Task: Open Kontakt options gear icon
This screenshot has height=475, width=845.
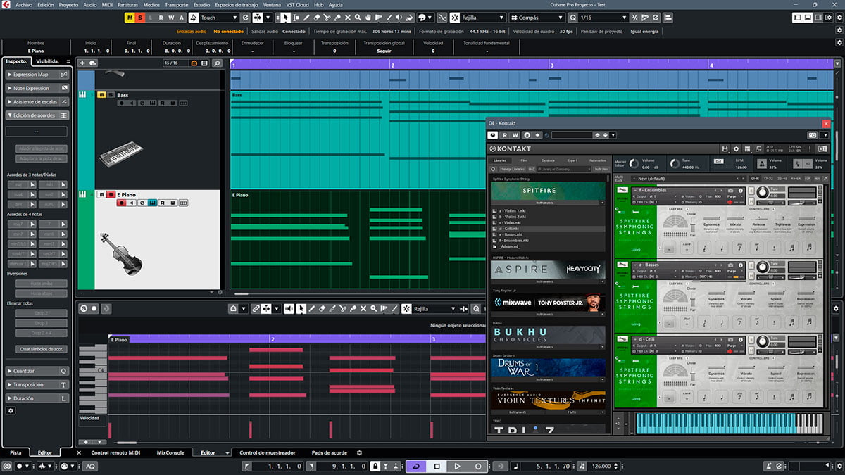Action: click(737, 149)
